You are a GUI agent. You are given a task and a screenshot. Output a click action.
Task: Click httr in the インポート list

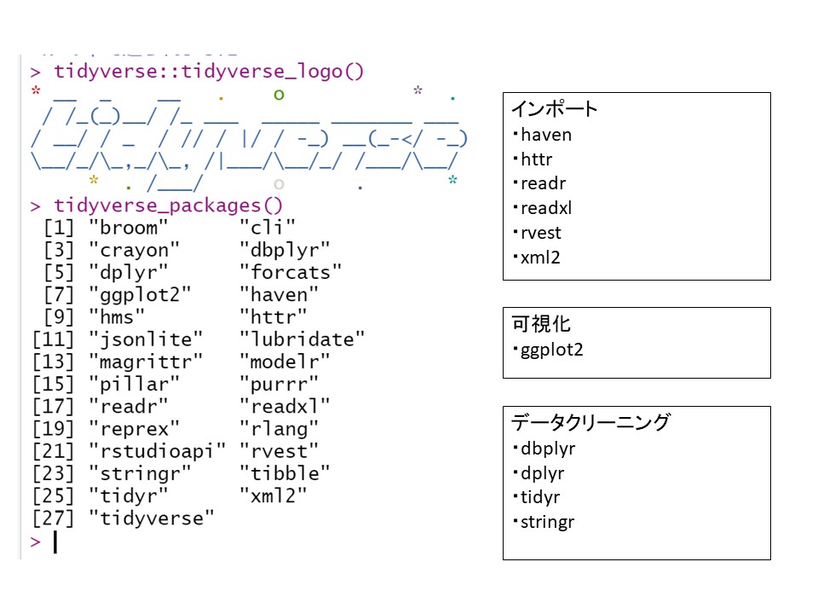coord(539,159)
